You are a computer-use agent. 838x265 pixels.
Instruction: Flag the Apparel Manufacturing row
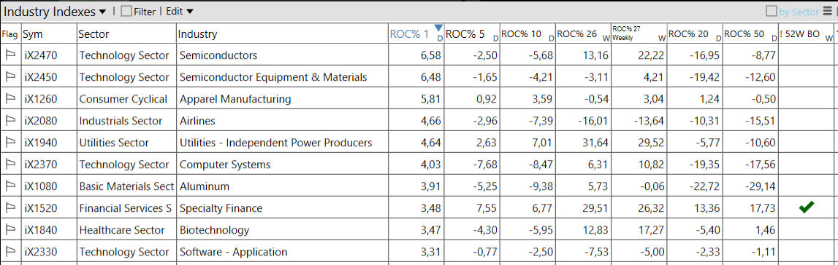[10, 99]
